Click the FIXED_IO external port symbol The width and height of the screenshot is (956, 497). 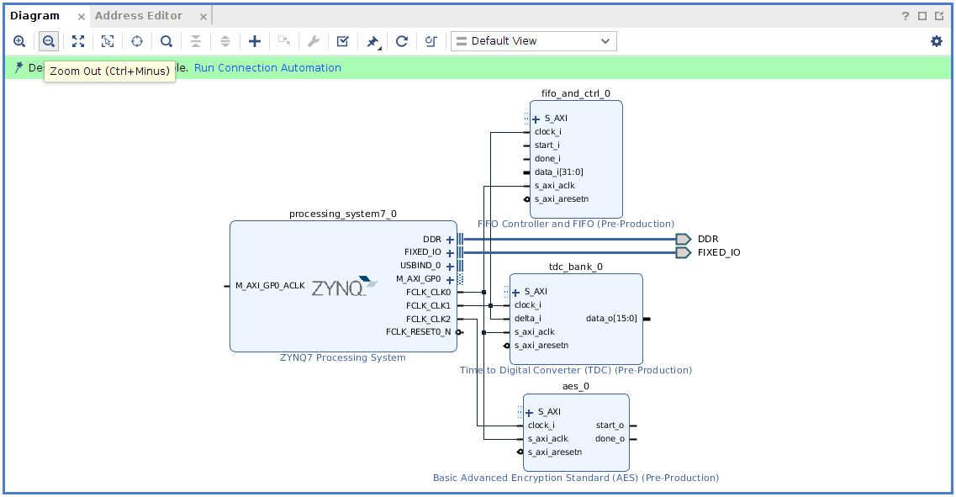pyautogui.click(x=683, y=253)
